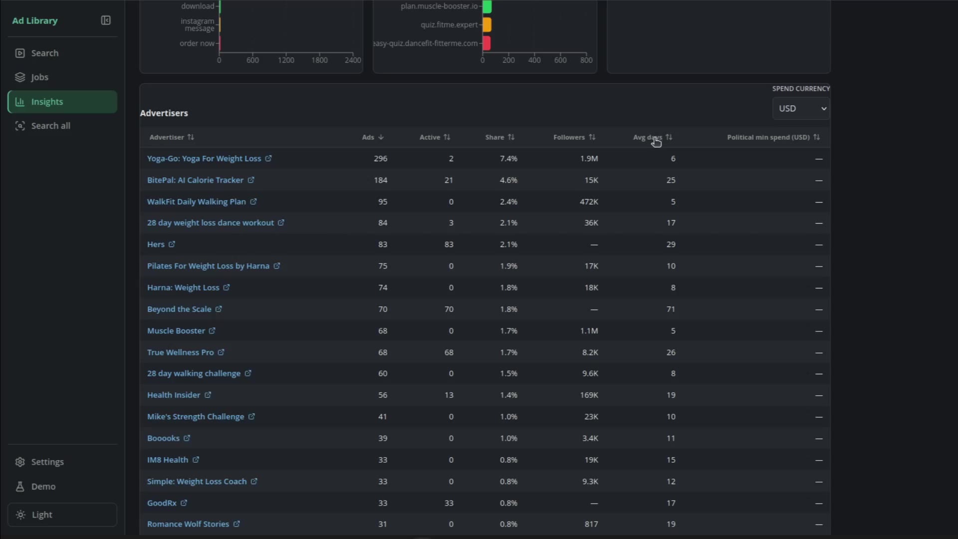Viewport: 958px width, 539px height.
Task: Open WalkFit Daily Walking Plan advertiser
Action: tap(197, 202)
